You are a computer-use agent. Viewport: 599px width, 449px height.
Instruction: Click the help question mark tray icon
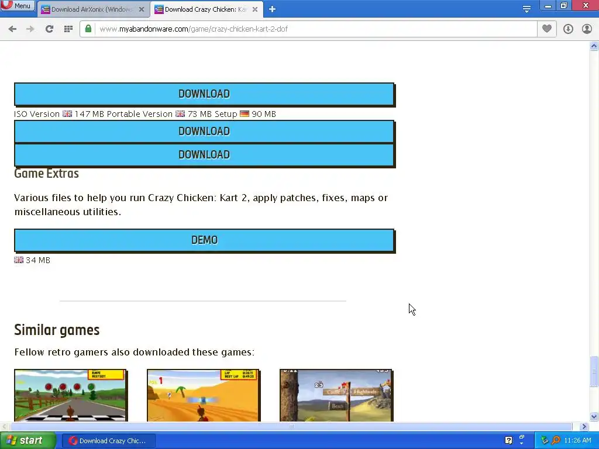(508, 441)
